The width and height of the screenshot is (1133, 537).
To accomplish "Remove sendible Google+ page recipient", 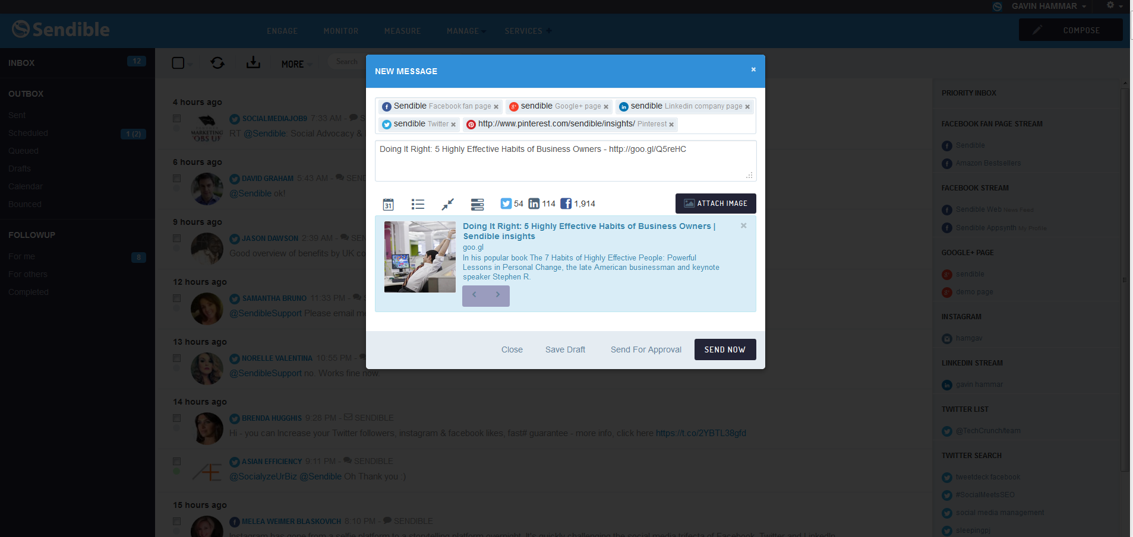I will (x=606, y=107).
